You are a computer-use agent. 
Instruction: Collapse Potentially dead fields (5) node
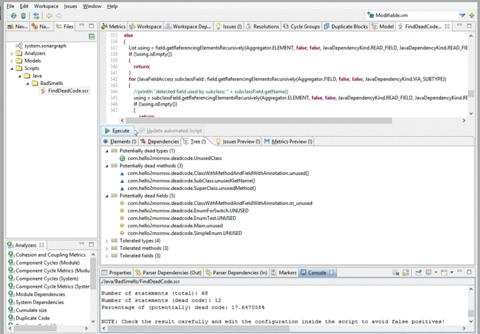pyautogui.click(x=107, y=196)
